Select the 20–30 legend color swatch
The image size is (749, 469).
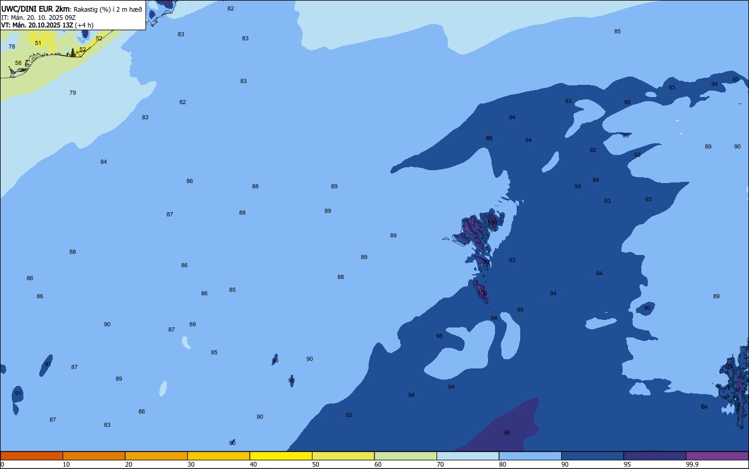coord(156,456)
